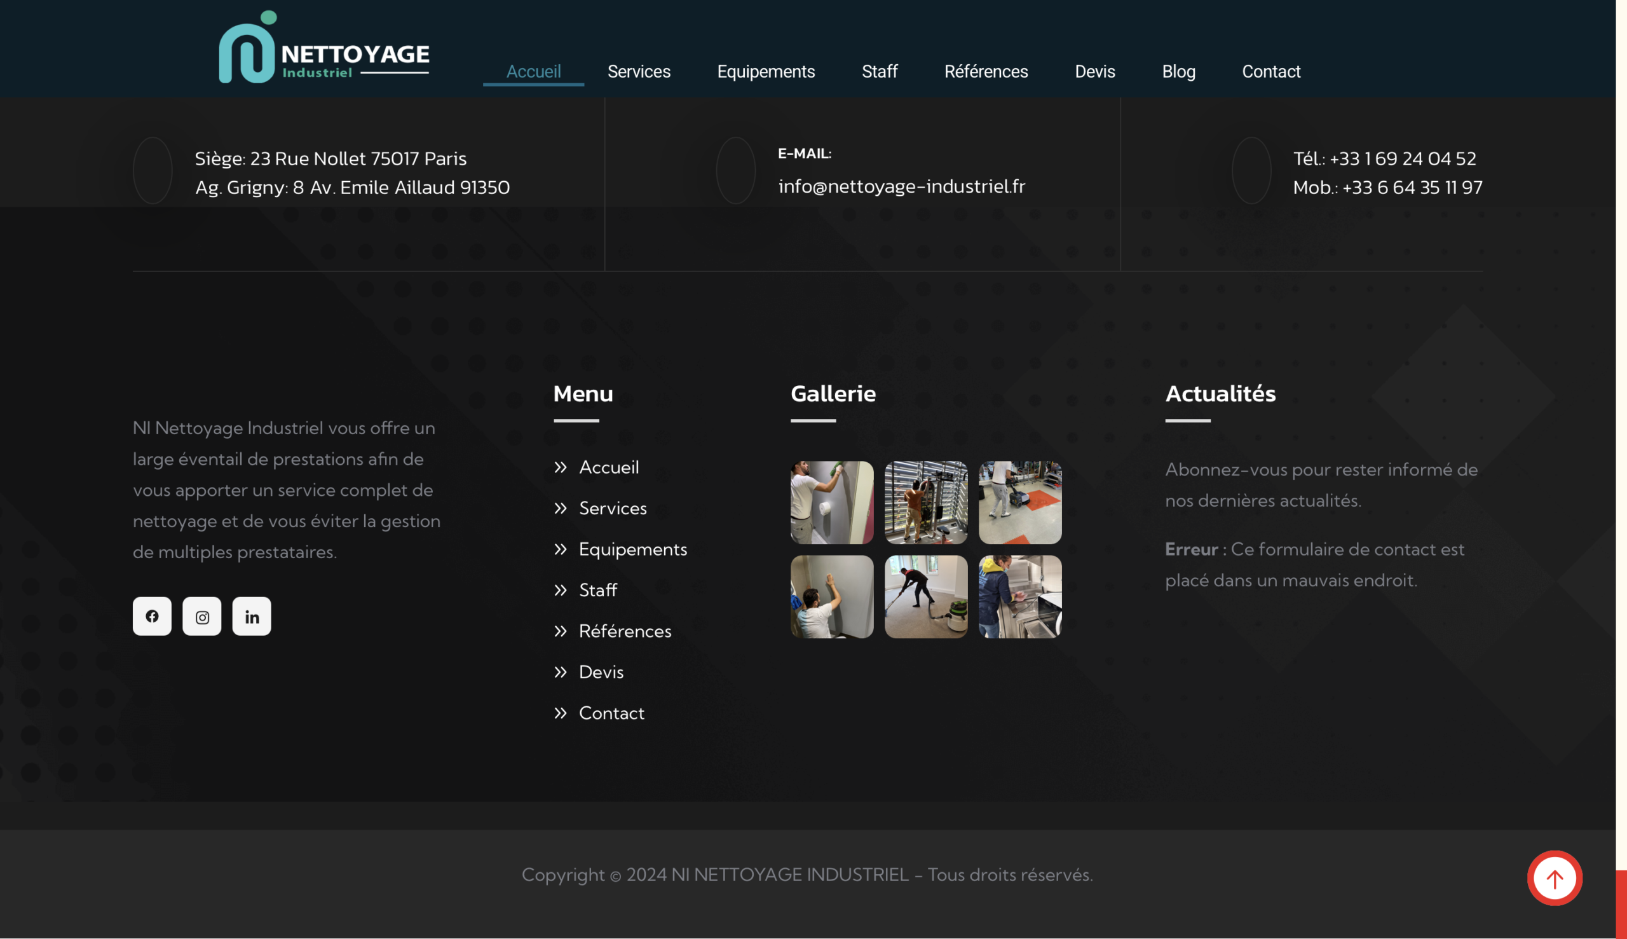This screenshot has width=1627, height=939.
Task: Open the gallery photo of man wiping door
Action: pos(831,502)
